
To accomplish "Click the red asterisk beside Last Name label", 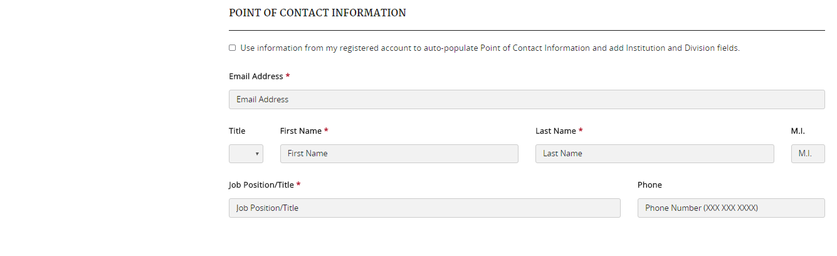I will pyautogui.click(x=581, y=131).
